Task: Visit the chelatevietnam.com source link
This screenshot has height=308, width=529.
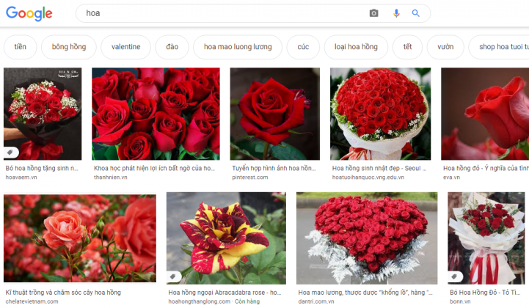Action: 32,301
